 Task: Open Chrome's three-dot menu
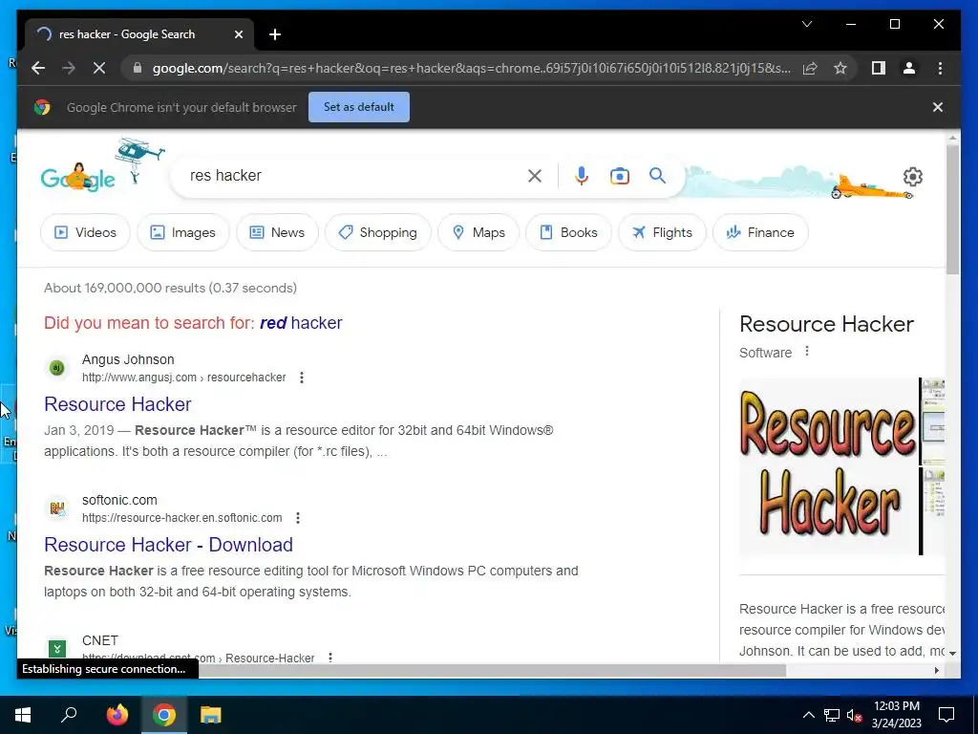pyautogui.click(x=940, y=68)
